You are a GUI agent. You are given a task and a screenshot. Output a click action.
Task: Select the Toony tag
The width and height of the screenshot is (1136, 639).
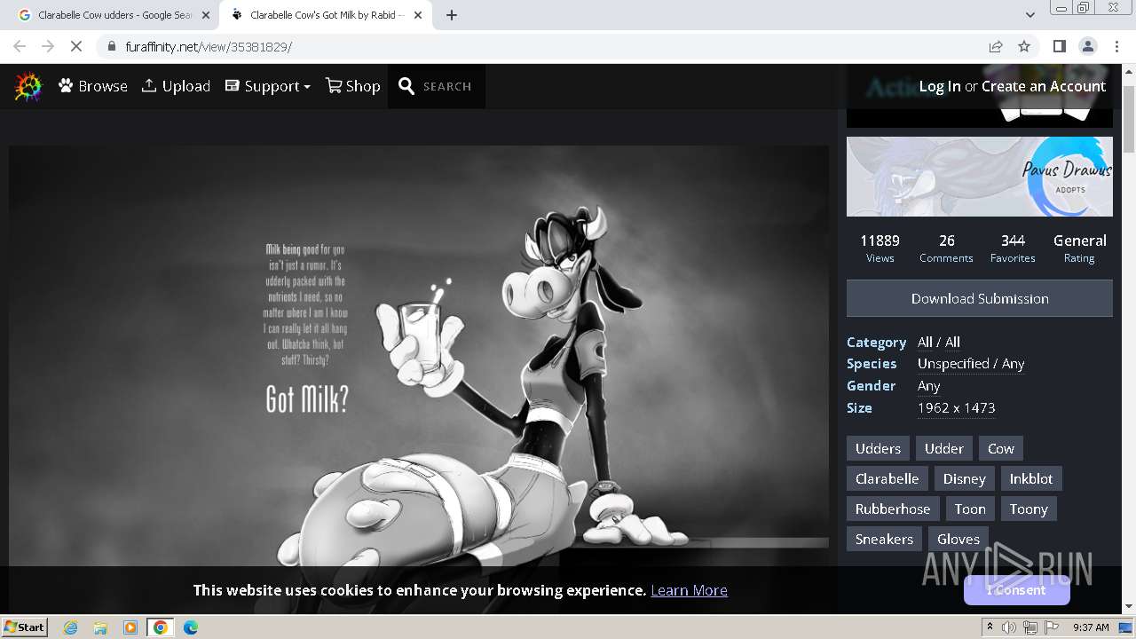pyautogui.click(x=1029, y=509)
